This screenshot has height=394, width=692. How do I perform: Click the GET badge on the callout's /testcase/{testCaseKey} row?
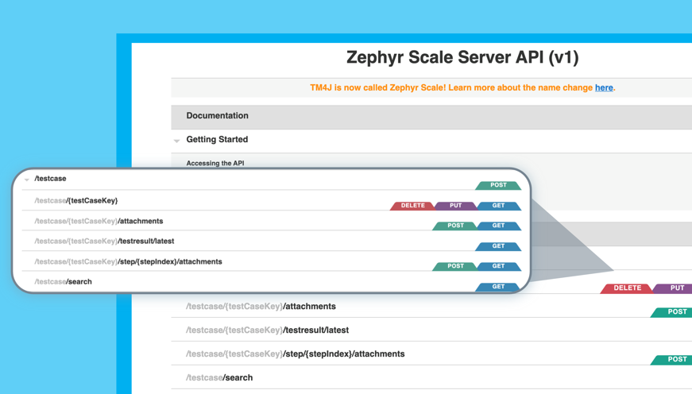click(x=498, y=206)
